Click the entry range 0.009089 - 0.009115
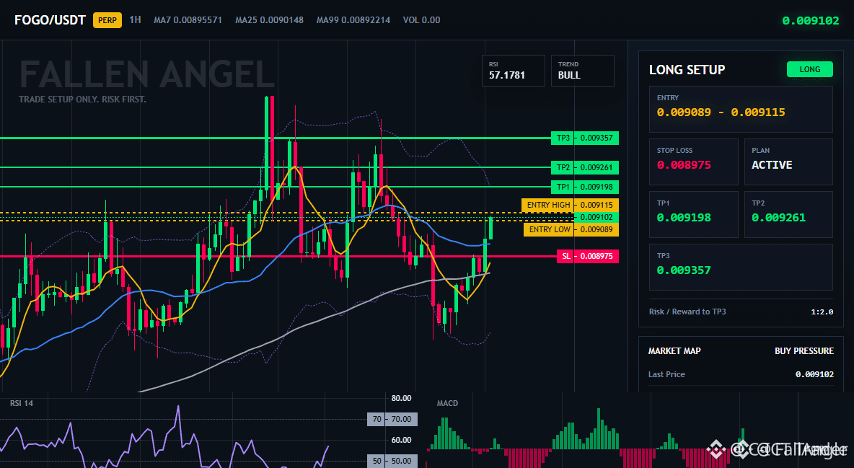The width and height of the screenshot is (854, 468). [721, 112]
